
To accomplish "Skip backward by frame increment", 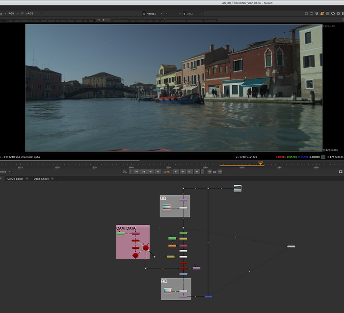I will [210, 172].
